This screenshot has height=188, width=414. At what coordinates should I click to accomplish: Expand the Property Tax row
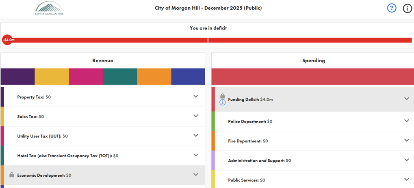(196, 97)
